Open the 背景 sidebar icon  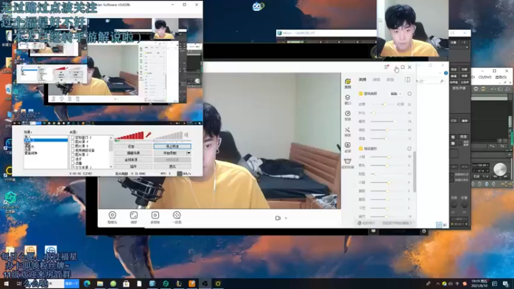coord(348,116)
